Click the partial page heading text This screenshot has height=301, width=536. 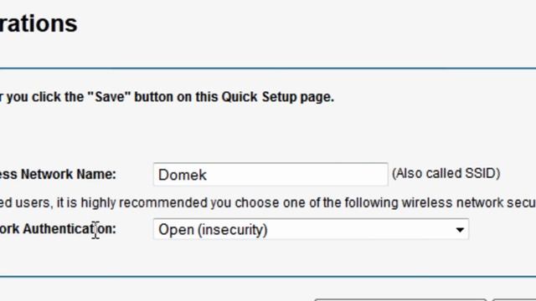coord(39,23)
